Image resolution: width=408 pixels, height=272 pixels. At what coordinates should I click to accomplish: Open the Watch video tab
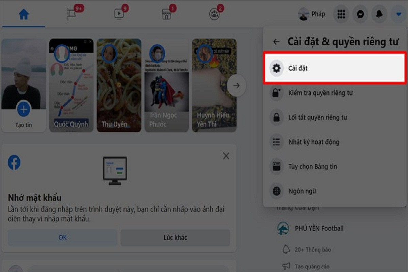(x=119, y=14)
